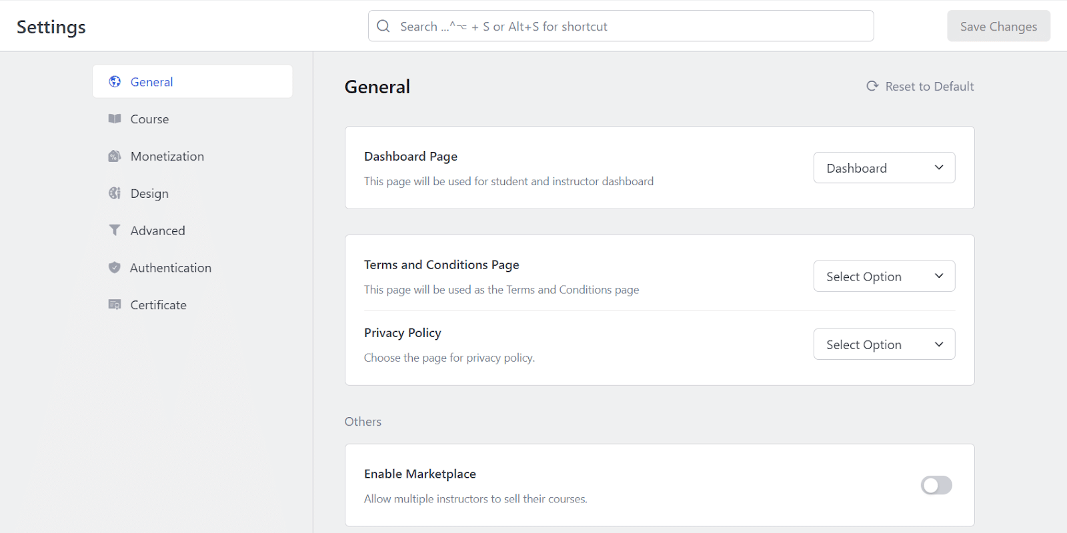Click the Save Changes button
This screenshot has height=533, width=1067.
[998, 26]
